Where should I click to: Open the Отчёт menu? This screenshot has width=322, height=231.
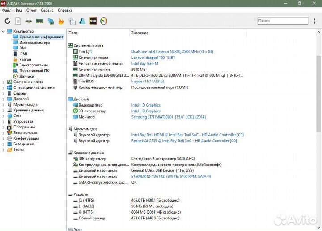click(x=31, y=10)
